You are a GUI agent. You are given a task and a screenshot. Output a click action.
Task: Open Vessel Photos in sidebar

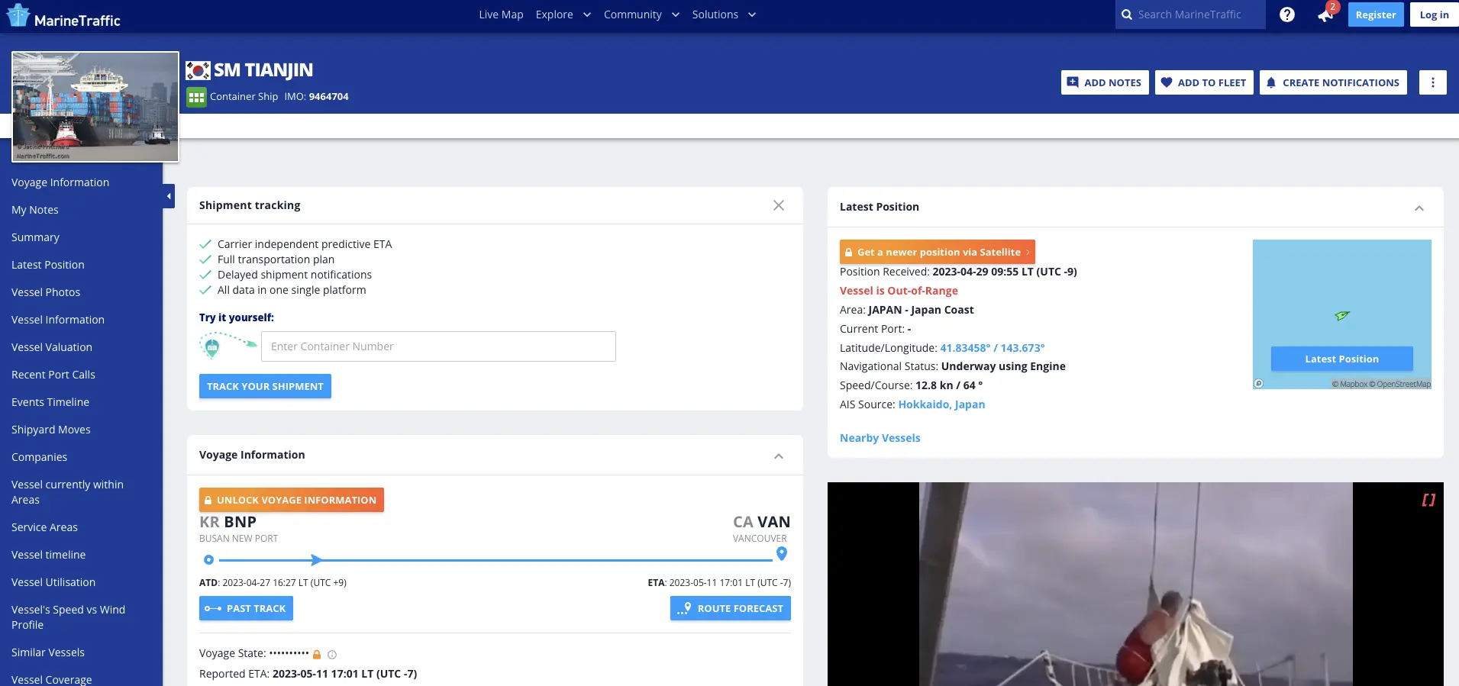click(x=46, y=292)
